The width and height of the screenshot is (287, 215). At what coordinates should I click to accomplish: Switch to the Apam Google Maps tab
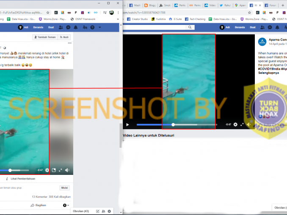coord(240,5)
